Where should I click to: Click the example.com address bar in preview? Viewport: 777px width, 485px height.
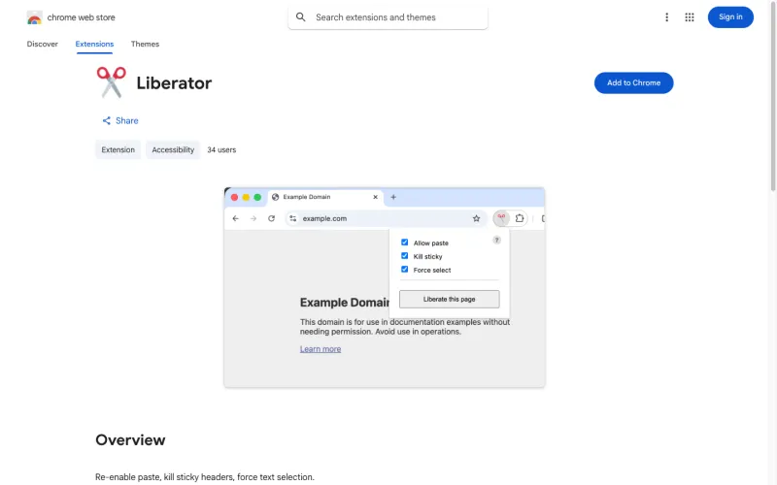click(386, 218)
